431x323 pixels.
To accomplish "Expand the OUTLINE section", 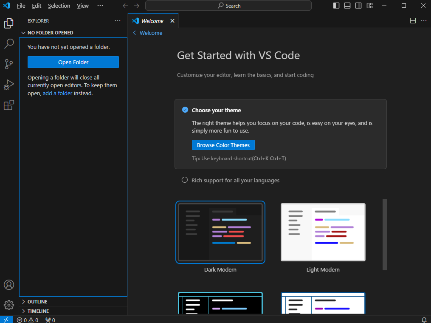I will click(38, 301).
